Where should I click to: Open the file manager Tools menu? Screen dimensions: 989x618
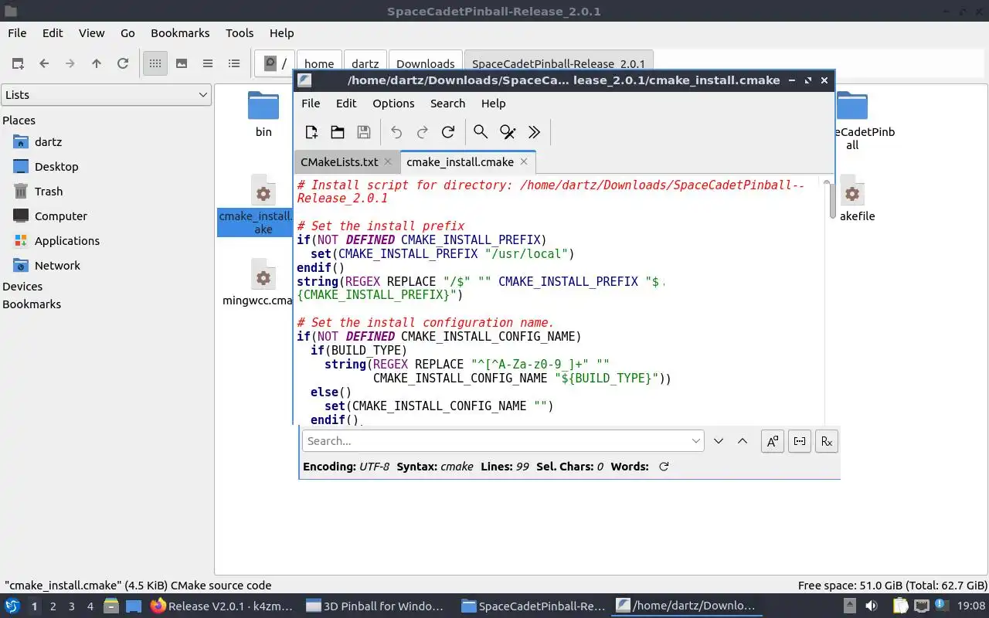click(240, 33)
